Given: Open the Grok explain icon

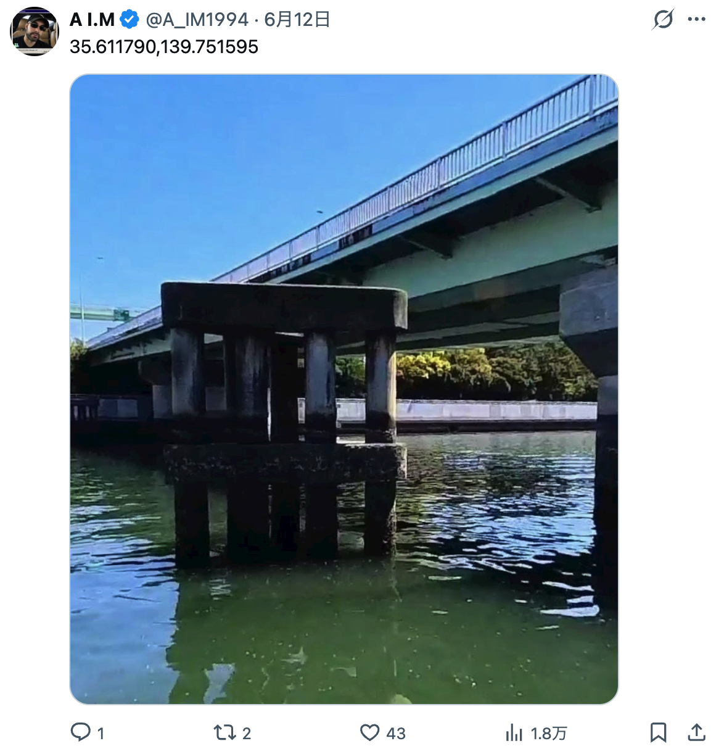Looking at the screenshot, I should pos(663,20).
